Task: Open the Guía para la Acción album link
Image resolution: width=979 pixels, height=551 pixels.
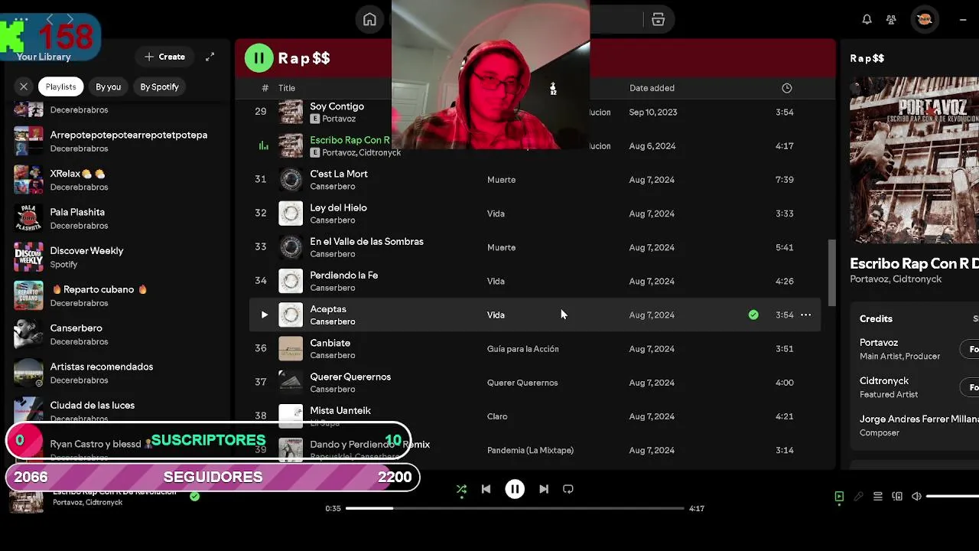Action: pyautogui.click(x=523, y=349)
